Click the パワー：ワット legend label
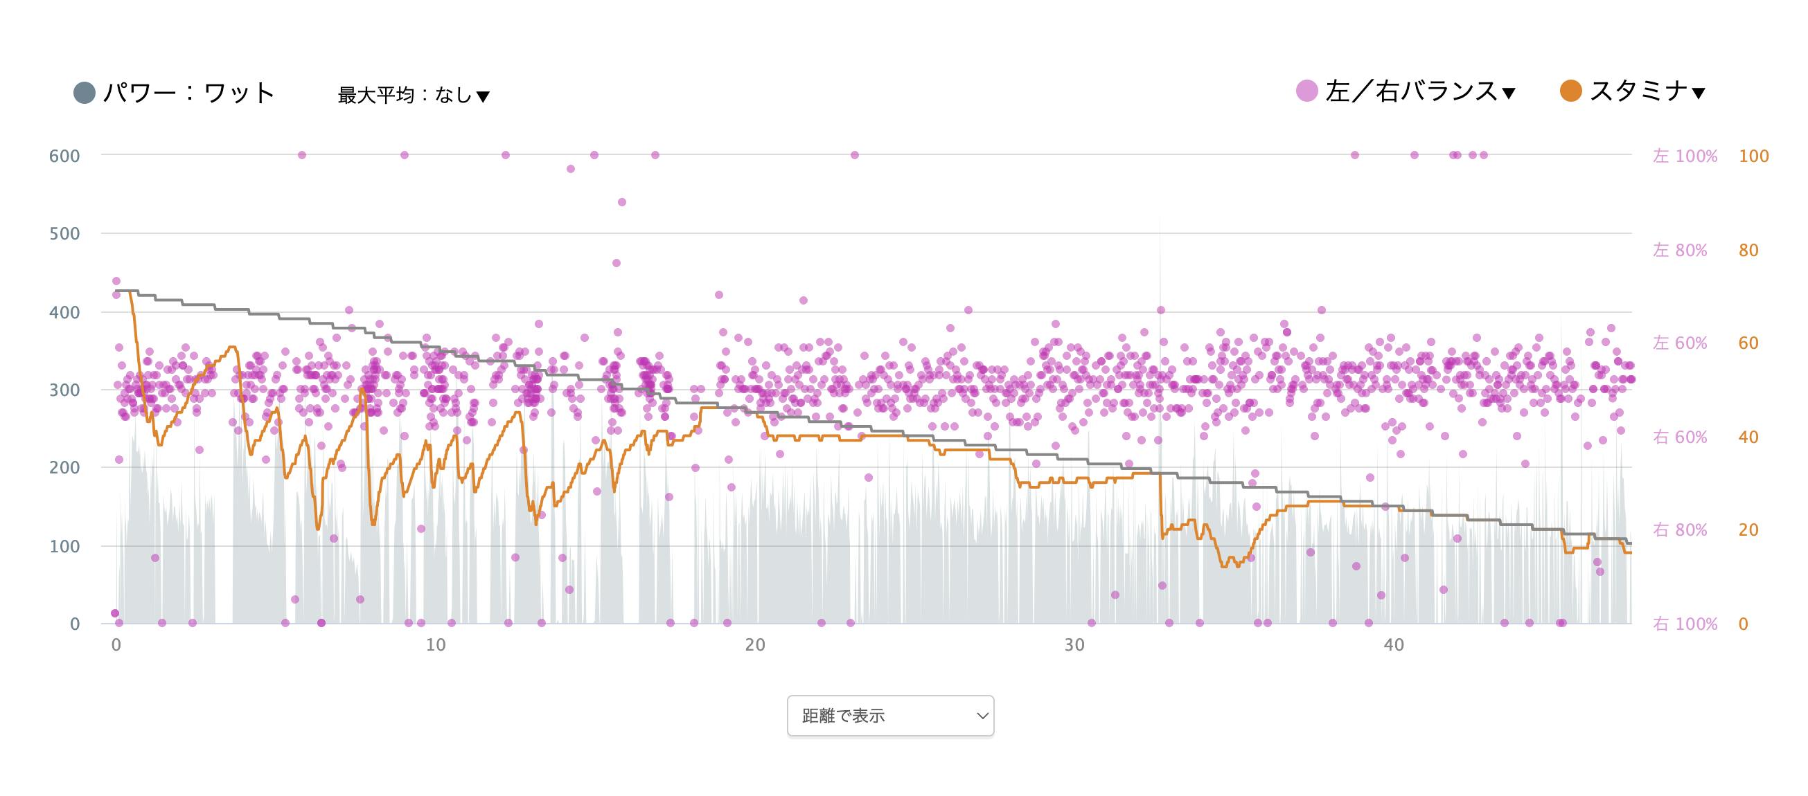The height and width of the screenshot is (796, 1808). (x=188, y=93)
